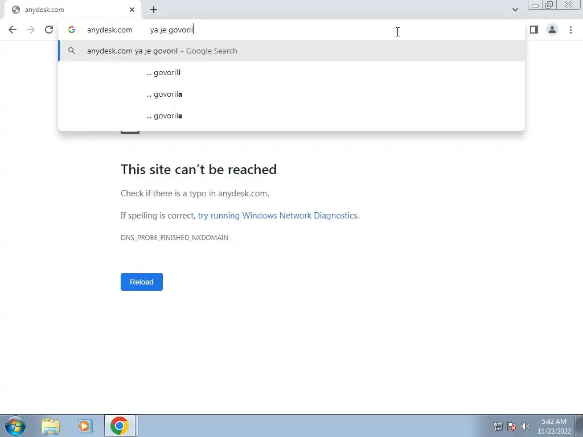This screenshot has width=583, height=437.
Task: Open Windows Explorer from taskbar
Action: coord(51,426)
